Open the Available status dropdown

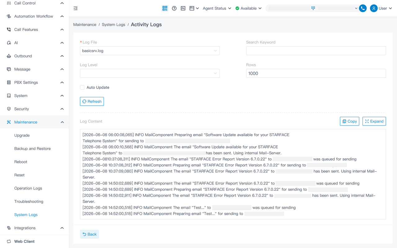pyautogui.click(x=248, y=8)
